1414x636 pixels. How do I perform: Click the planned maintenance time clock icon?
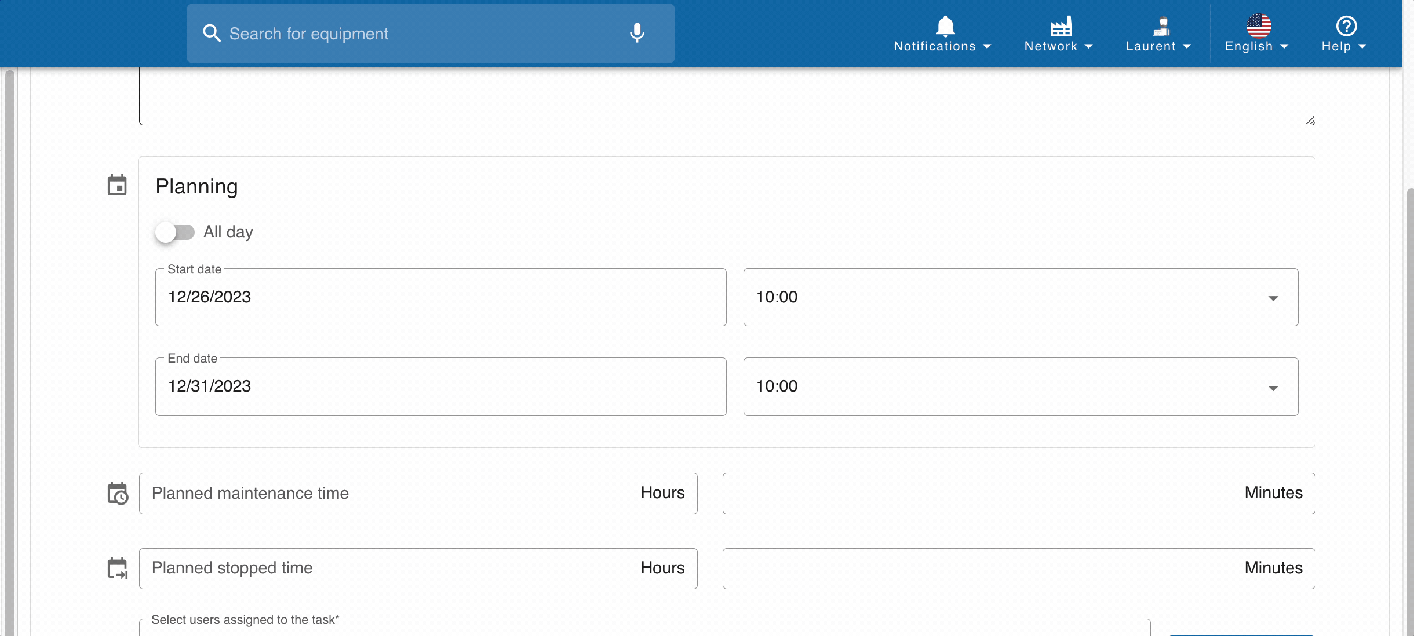point(118,494)
